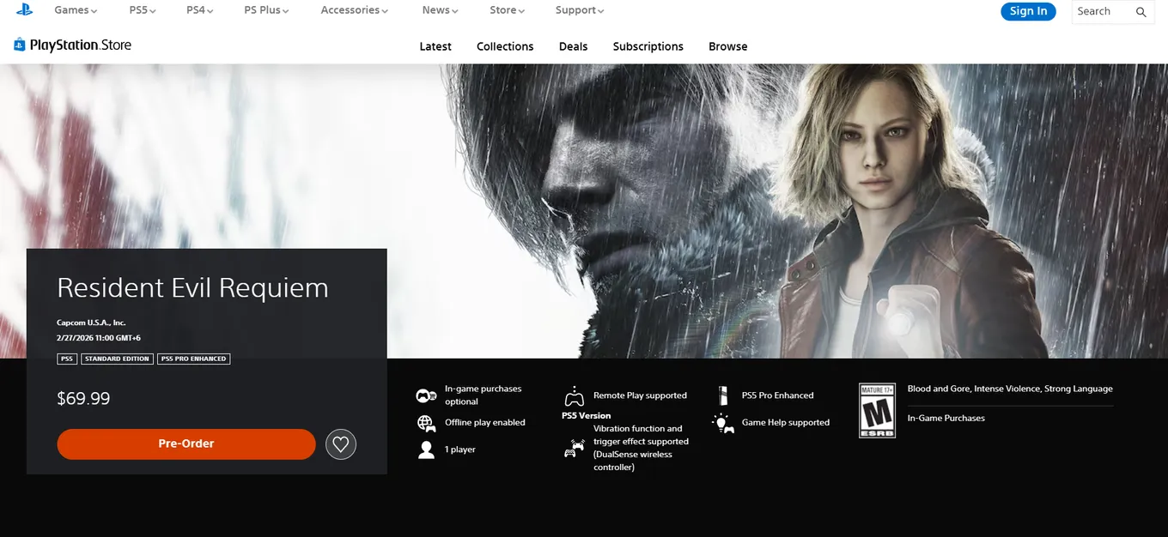Click the PlayStation logo icon
The image size is (1168, 537).
click(x=24, y=10)
